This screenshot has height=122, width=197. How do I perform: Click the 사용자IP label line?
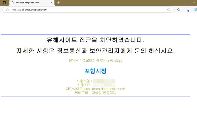click(84, 85)
